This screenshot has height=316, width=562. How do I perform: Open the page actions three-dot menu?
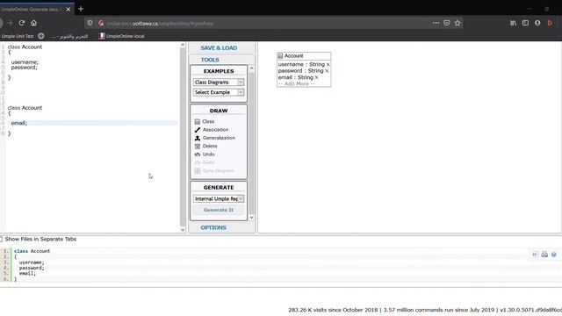click(436, 23)
